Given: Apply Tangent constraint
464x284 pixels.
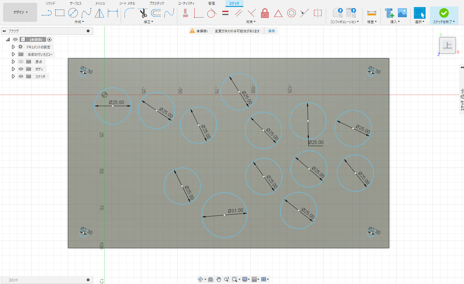Looking at the screenshot, I should (x=212, y=13).
